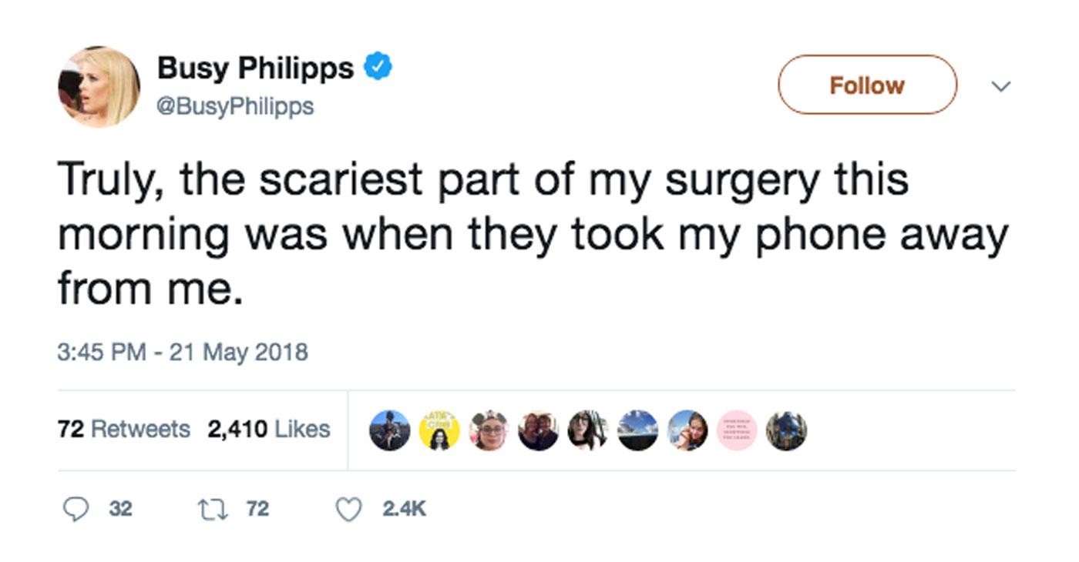The width and height of the screenshot is (1079, 562).
Task: Click the last liker avatar in row
Action: click(x=786, y=430)
